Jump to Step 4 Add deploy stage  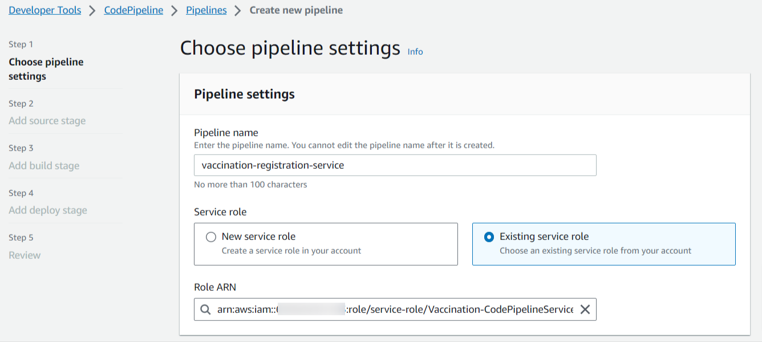48,210
